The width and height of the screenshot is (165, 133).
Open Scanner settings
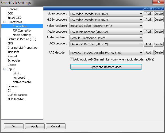pos(13,86)
